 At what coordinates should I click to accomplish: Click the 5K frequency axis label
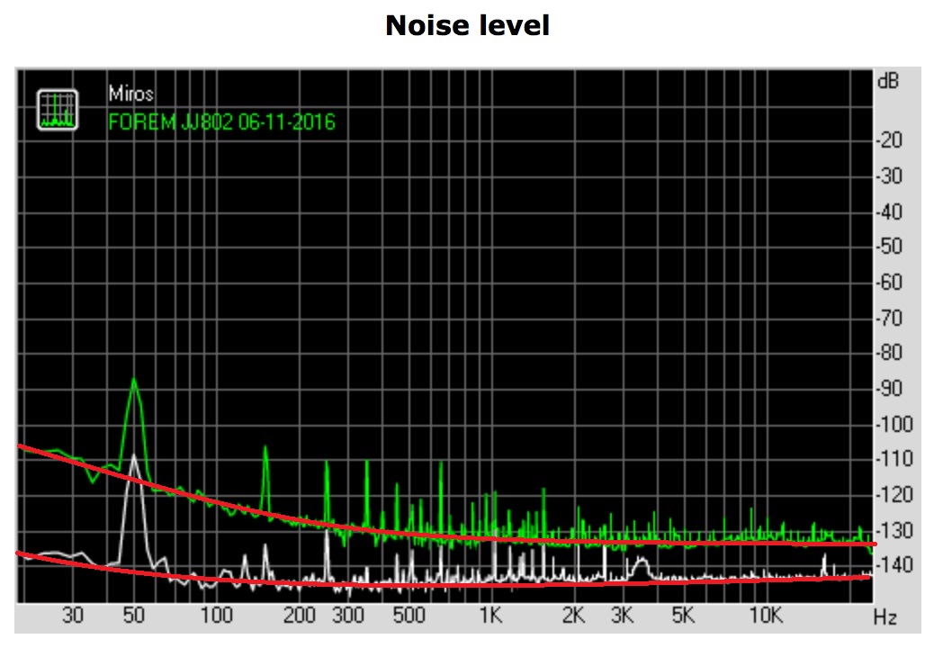pyautogui.click(x=683, y=616)
